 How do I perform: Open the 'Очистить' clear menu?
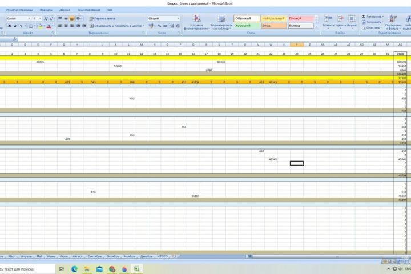pos(372,27)
